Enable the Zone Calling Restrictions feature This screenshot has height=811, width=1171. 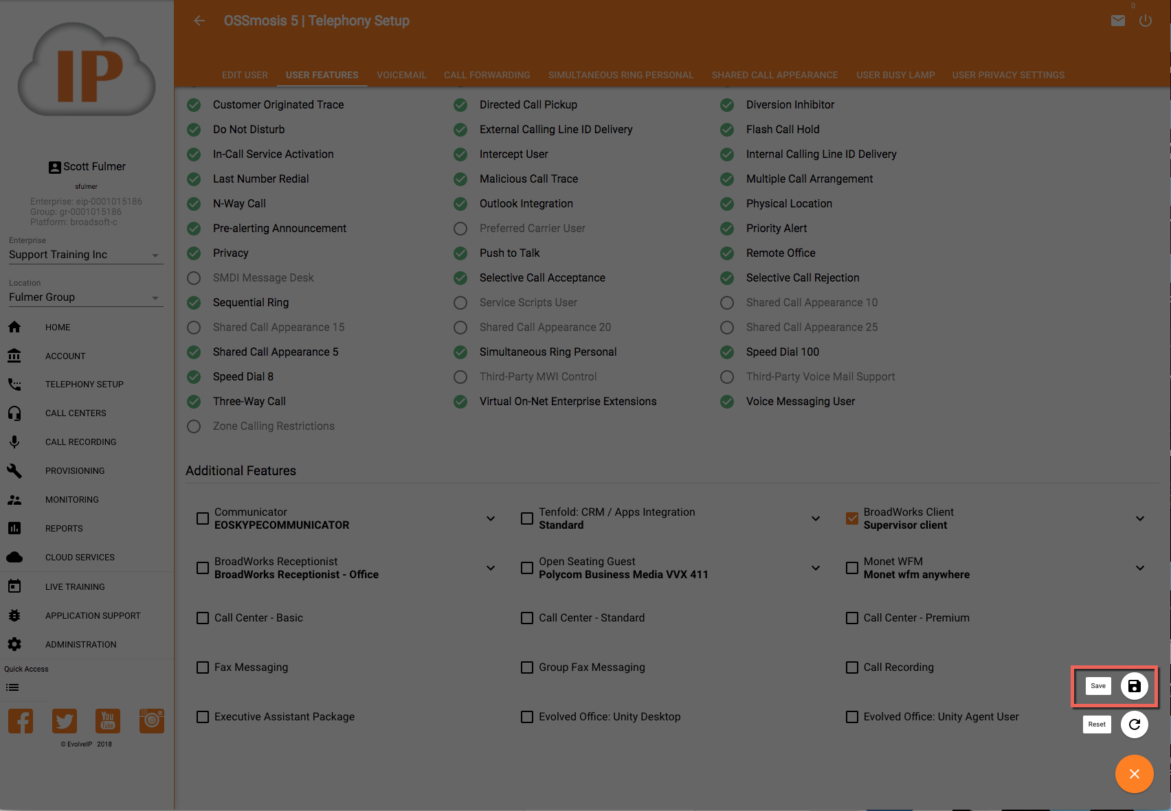[x=194, y=426]
